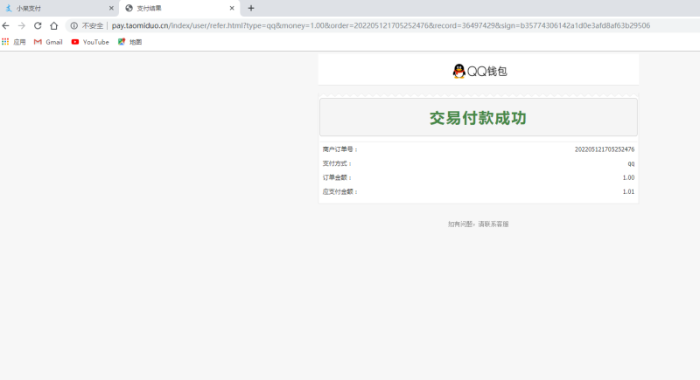
Task: Click the address bar URL
Action: [x=381, y=26]
